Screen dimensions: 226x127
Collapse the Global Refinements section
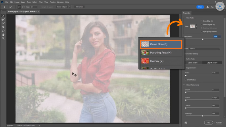click(184, 85)
